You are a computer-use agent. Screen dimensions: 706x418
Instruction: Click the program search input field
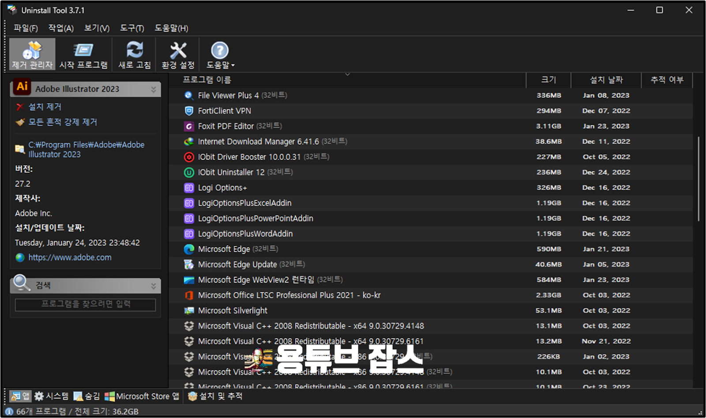(85, 305)
